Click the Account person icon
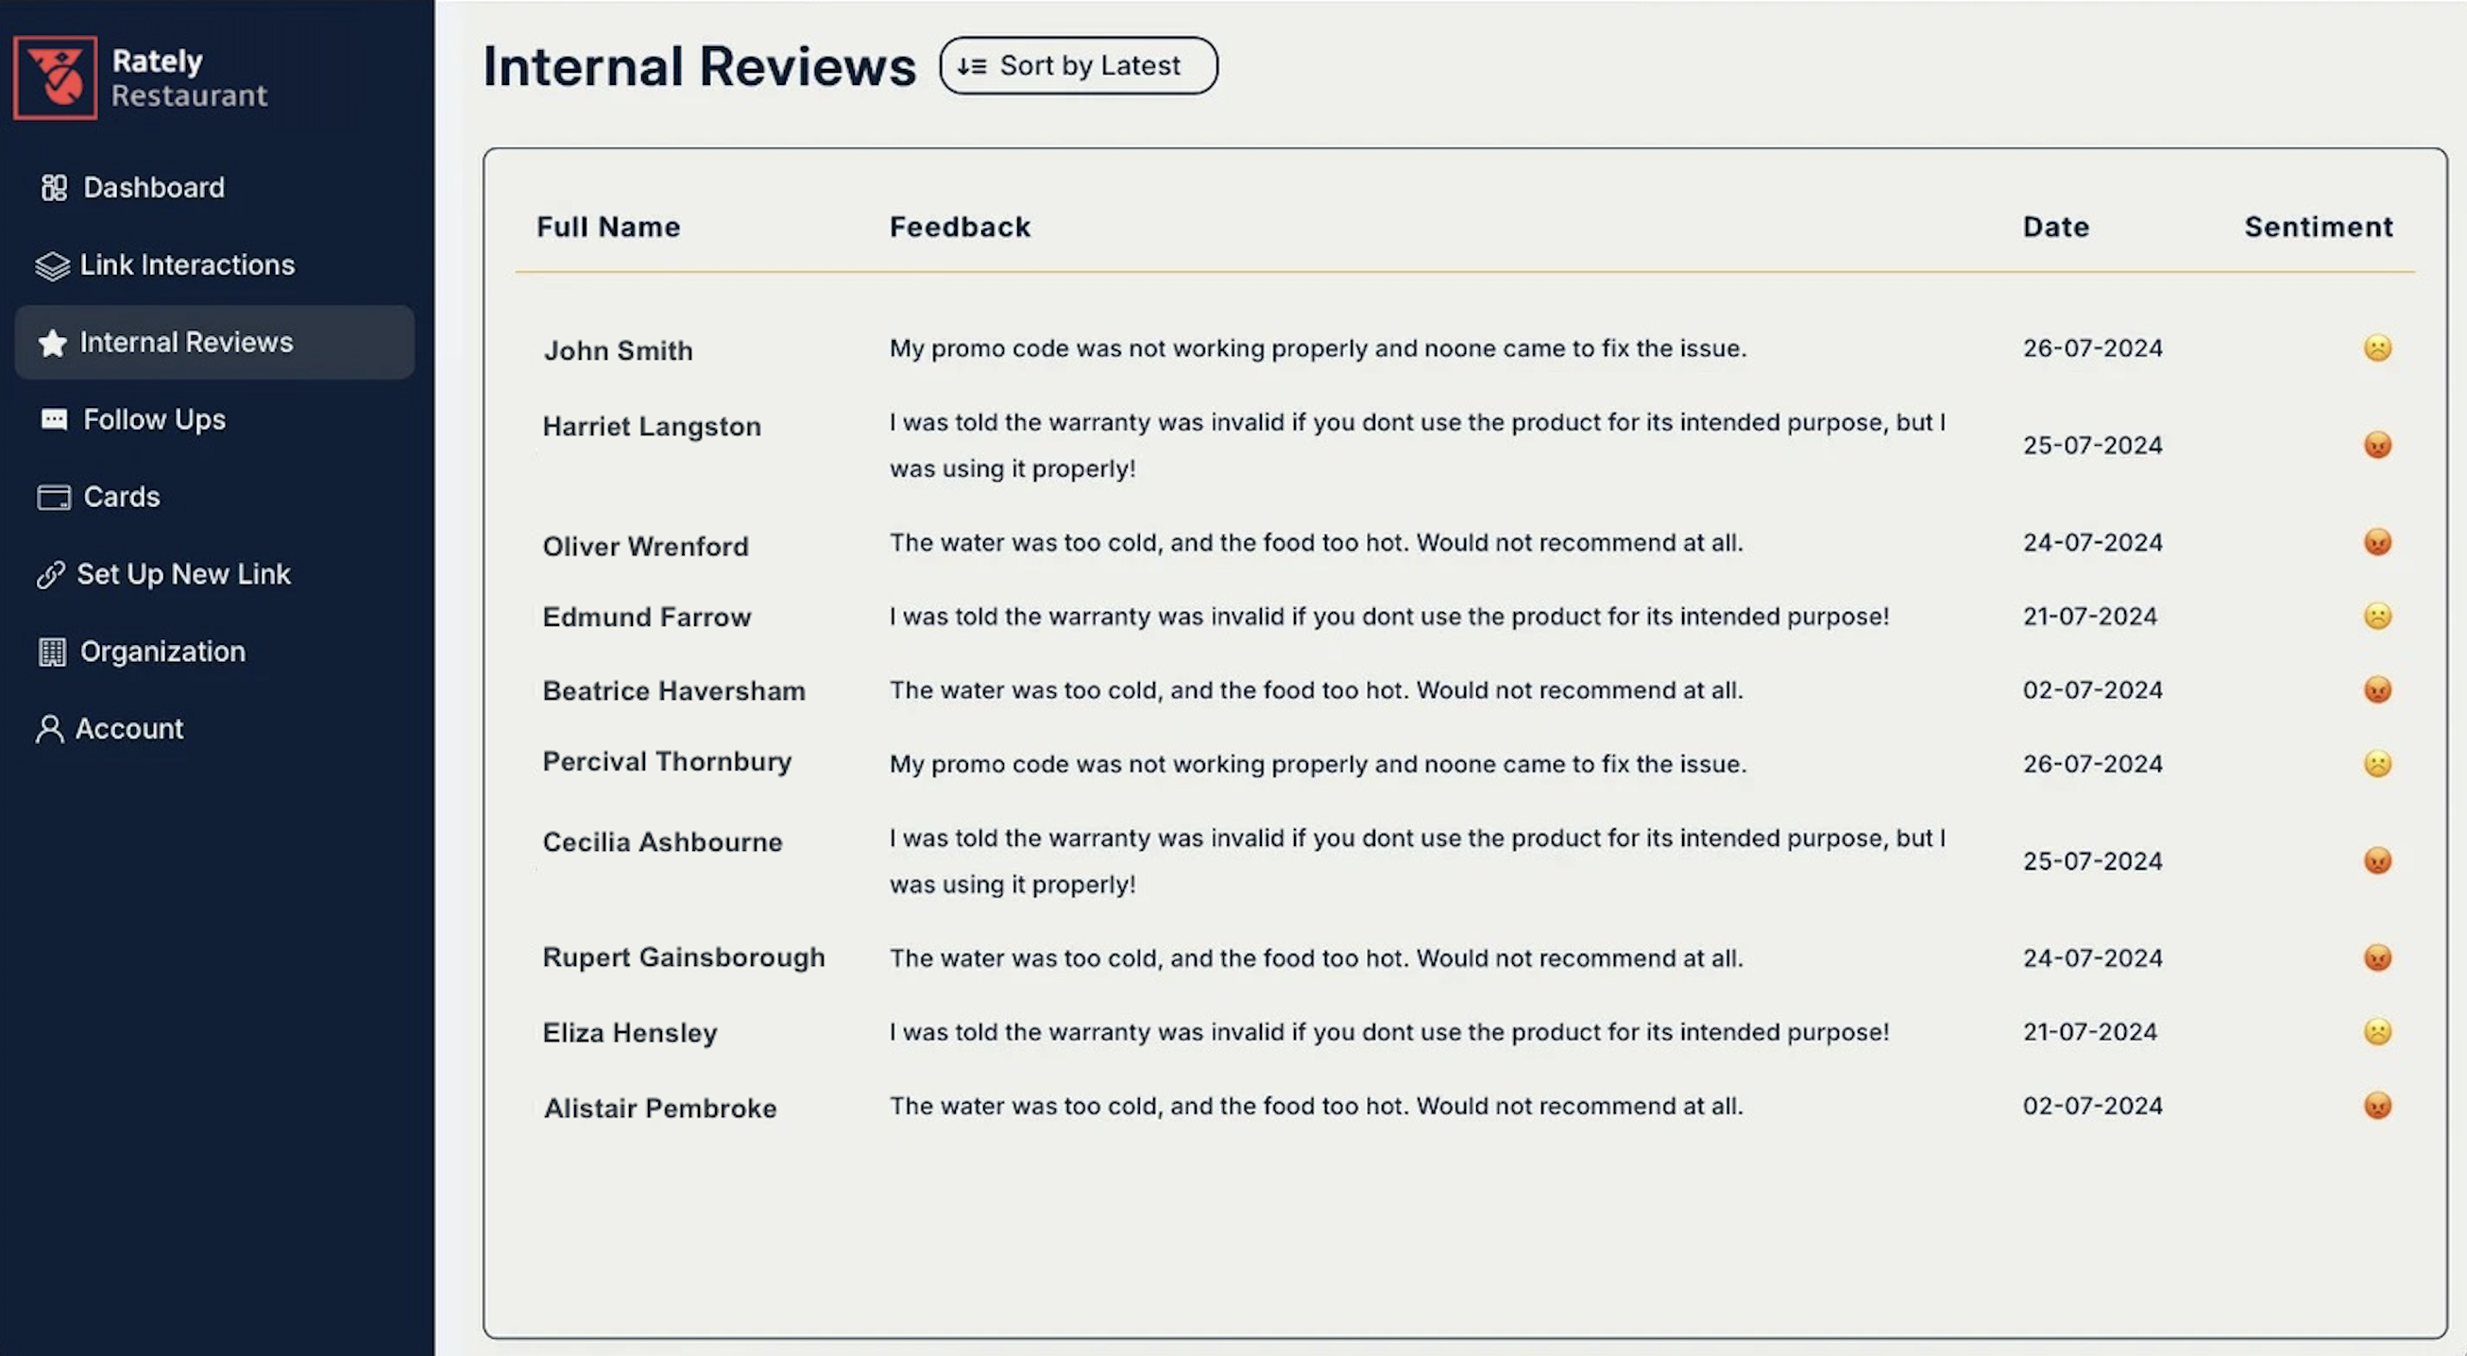Viewport: 2467px width, 1356px height. coord(50,730)
